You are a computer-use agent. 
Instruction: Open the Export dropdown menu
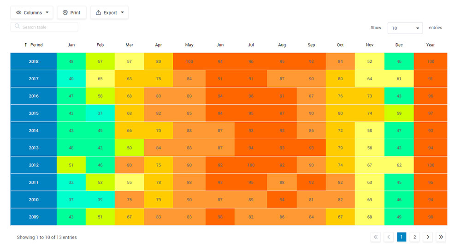[x=109, y=12]
